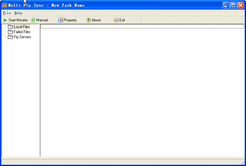Open the Property text button

(70, 20)
